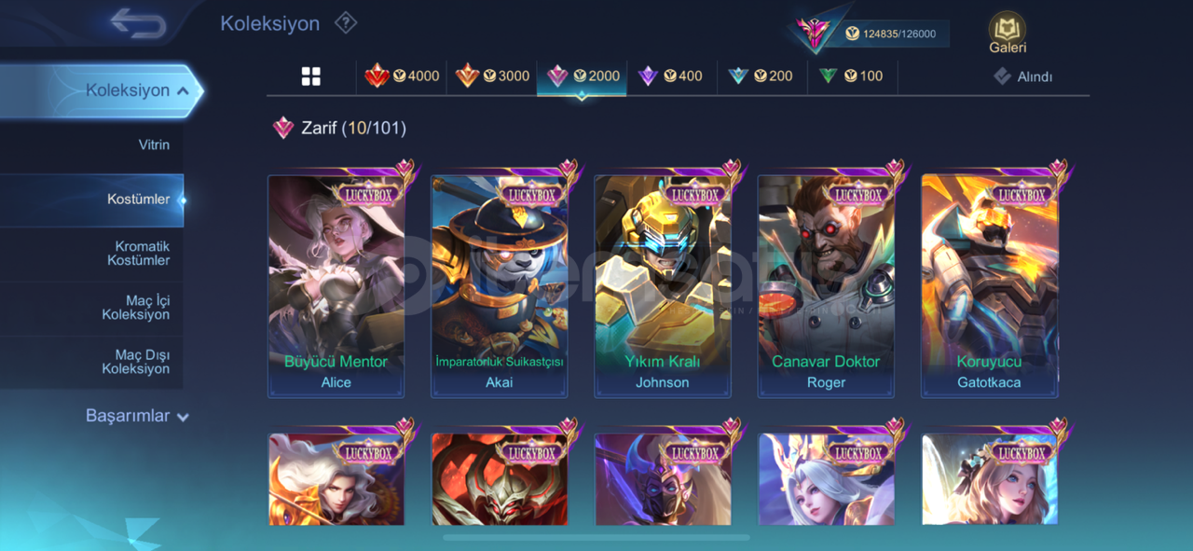
Task: Expand the Başarımlar section
Action: (137, 416)
